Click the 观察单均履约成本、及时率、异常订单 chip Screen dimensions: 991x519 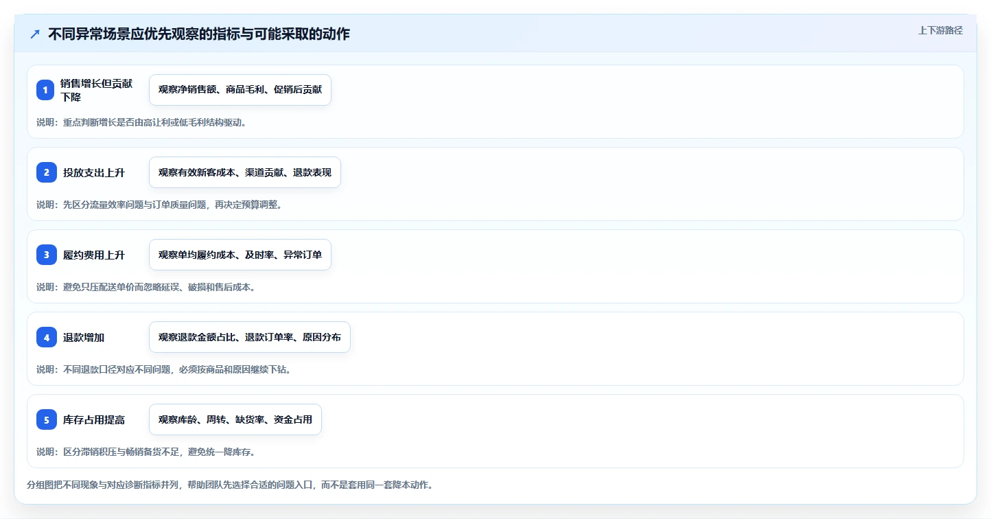click(240, 255)
